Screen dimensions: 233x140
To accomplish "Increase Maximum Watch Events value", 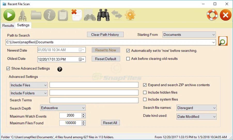I will 83,114.
